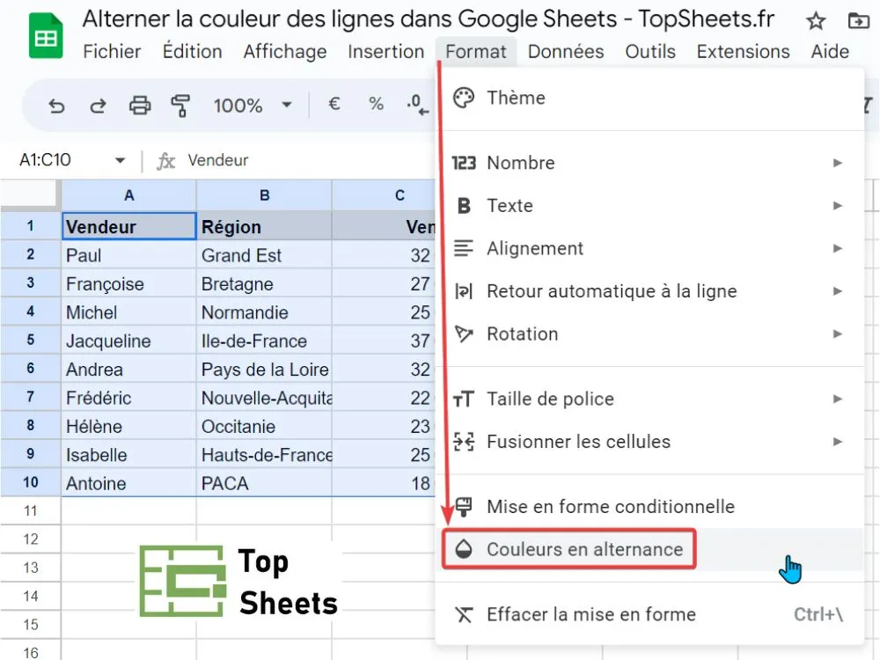The height and width of the screenshot is (660, 880).
Task: Open the Aide menu
Action: (830, 52)
